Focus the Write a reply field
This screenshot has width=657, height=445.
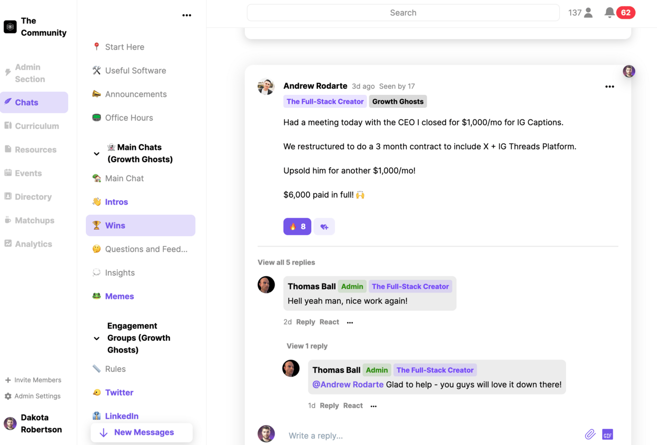pyautogui.click(x=432, y=435)
